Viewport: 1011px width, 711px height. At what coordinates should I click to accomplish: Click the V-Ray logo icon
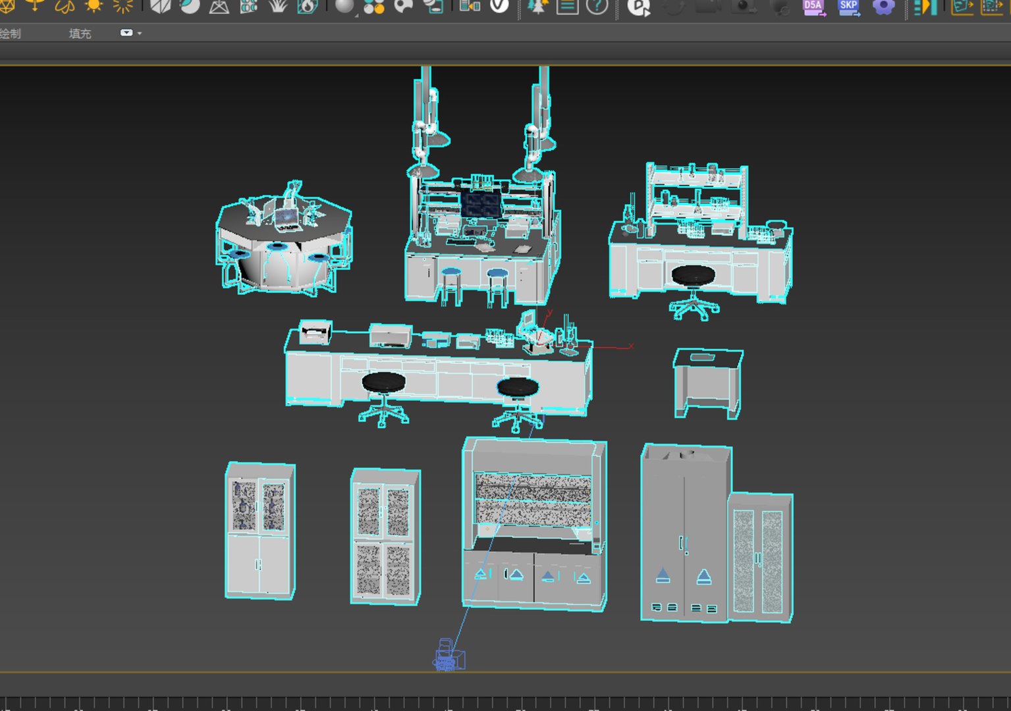tap(500, 6)
